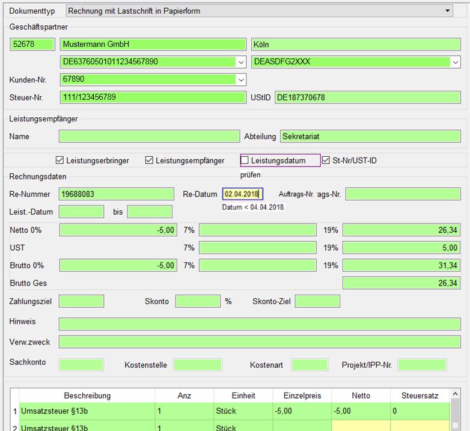The image size is (470, 431).
Task: Expand the IBAN DE63760501011234567890 dropdown arrow
Action: (241, 62)
